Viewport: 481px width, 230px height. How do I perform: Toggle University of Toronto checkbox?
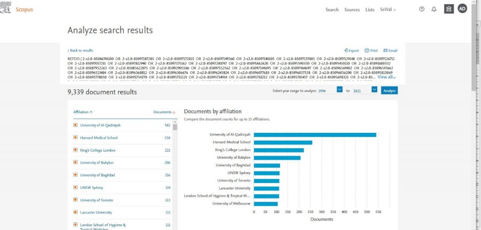75,199
